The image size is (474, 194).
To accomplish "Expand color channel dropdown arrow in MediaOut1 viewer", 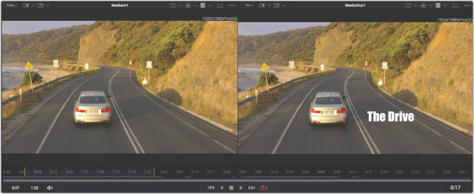I will click(431, 6).
